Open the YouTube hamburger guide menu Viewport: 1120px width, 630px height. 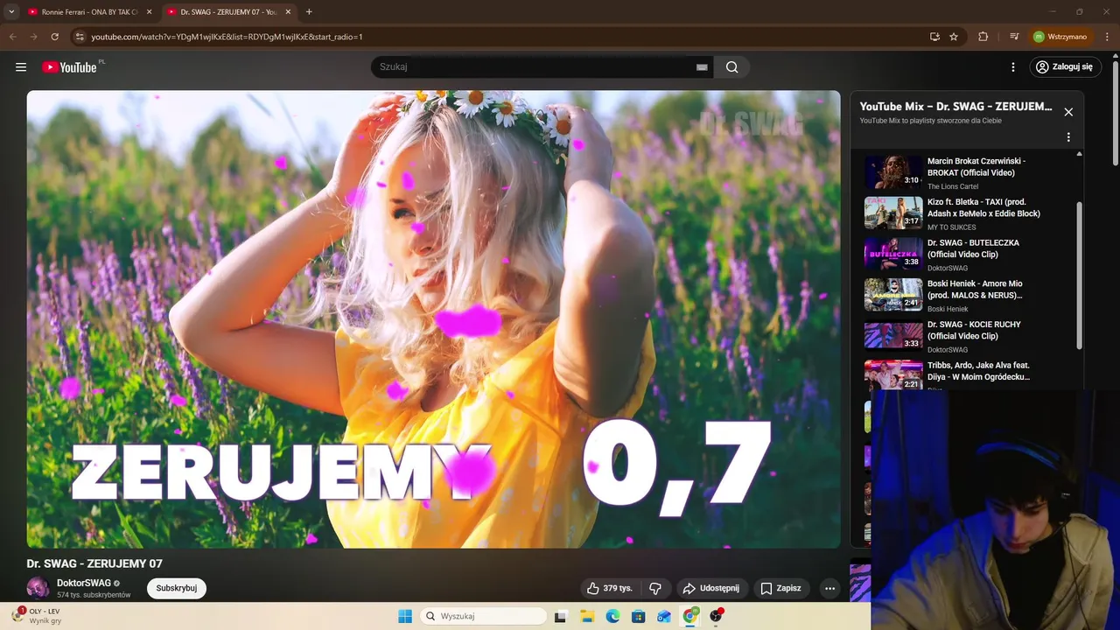click(21, 67)
